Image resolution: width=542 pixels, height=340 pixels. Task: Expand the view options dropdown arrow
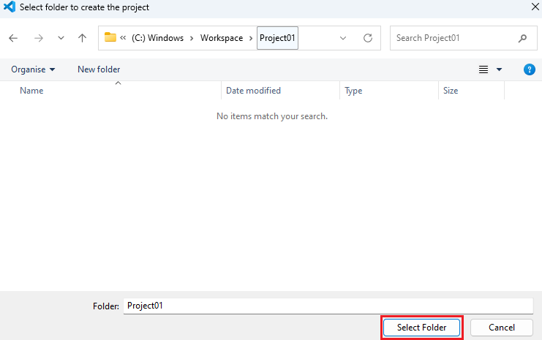tap(500, 69)
